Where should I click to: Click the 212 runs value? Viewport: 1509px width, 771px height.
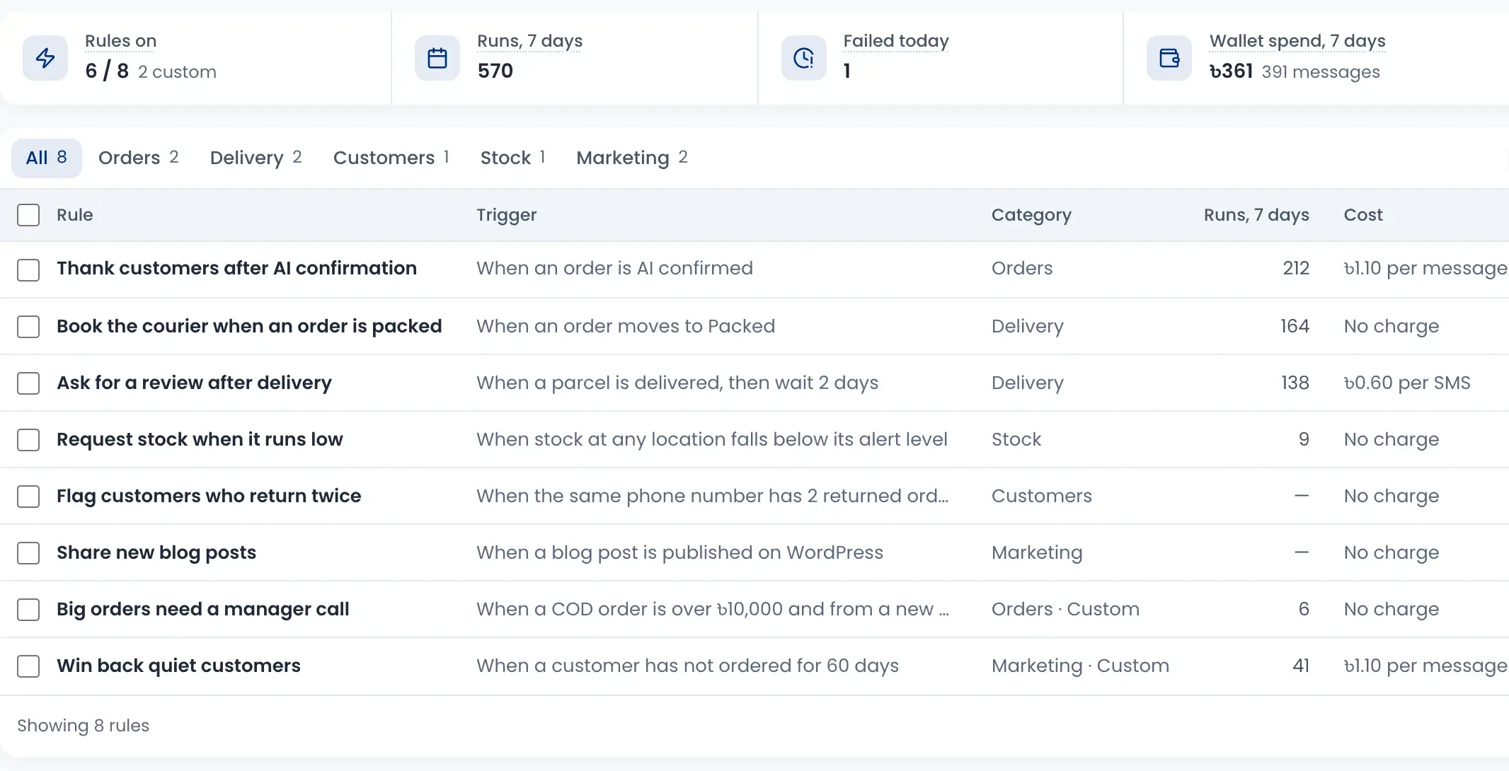1296,268
